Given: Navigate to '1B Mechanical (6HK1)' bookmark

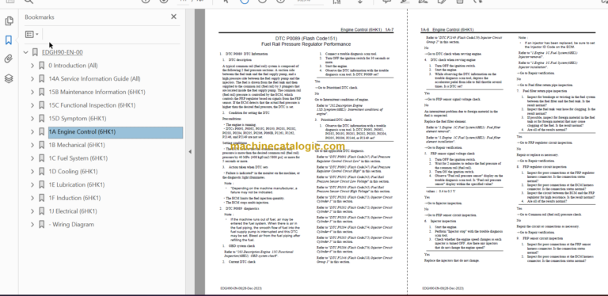Looking at the screenshot, I should pyautogui.click(x=76, y=145).
